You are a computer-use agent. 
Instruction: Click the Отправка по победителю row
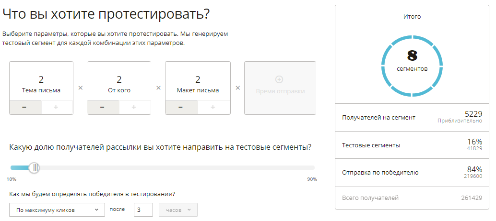[x=412, y=172]
